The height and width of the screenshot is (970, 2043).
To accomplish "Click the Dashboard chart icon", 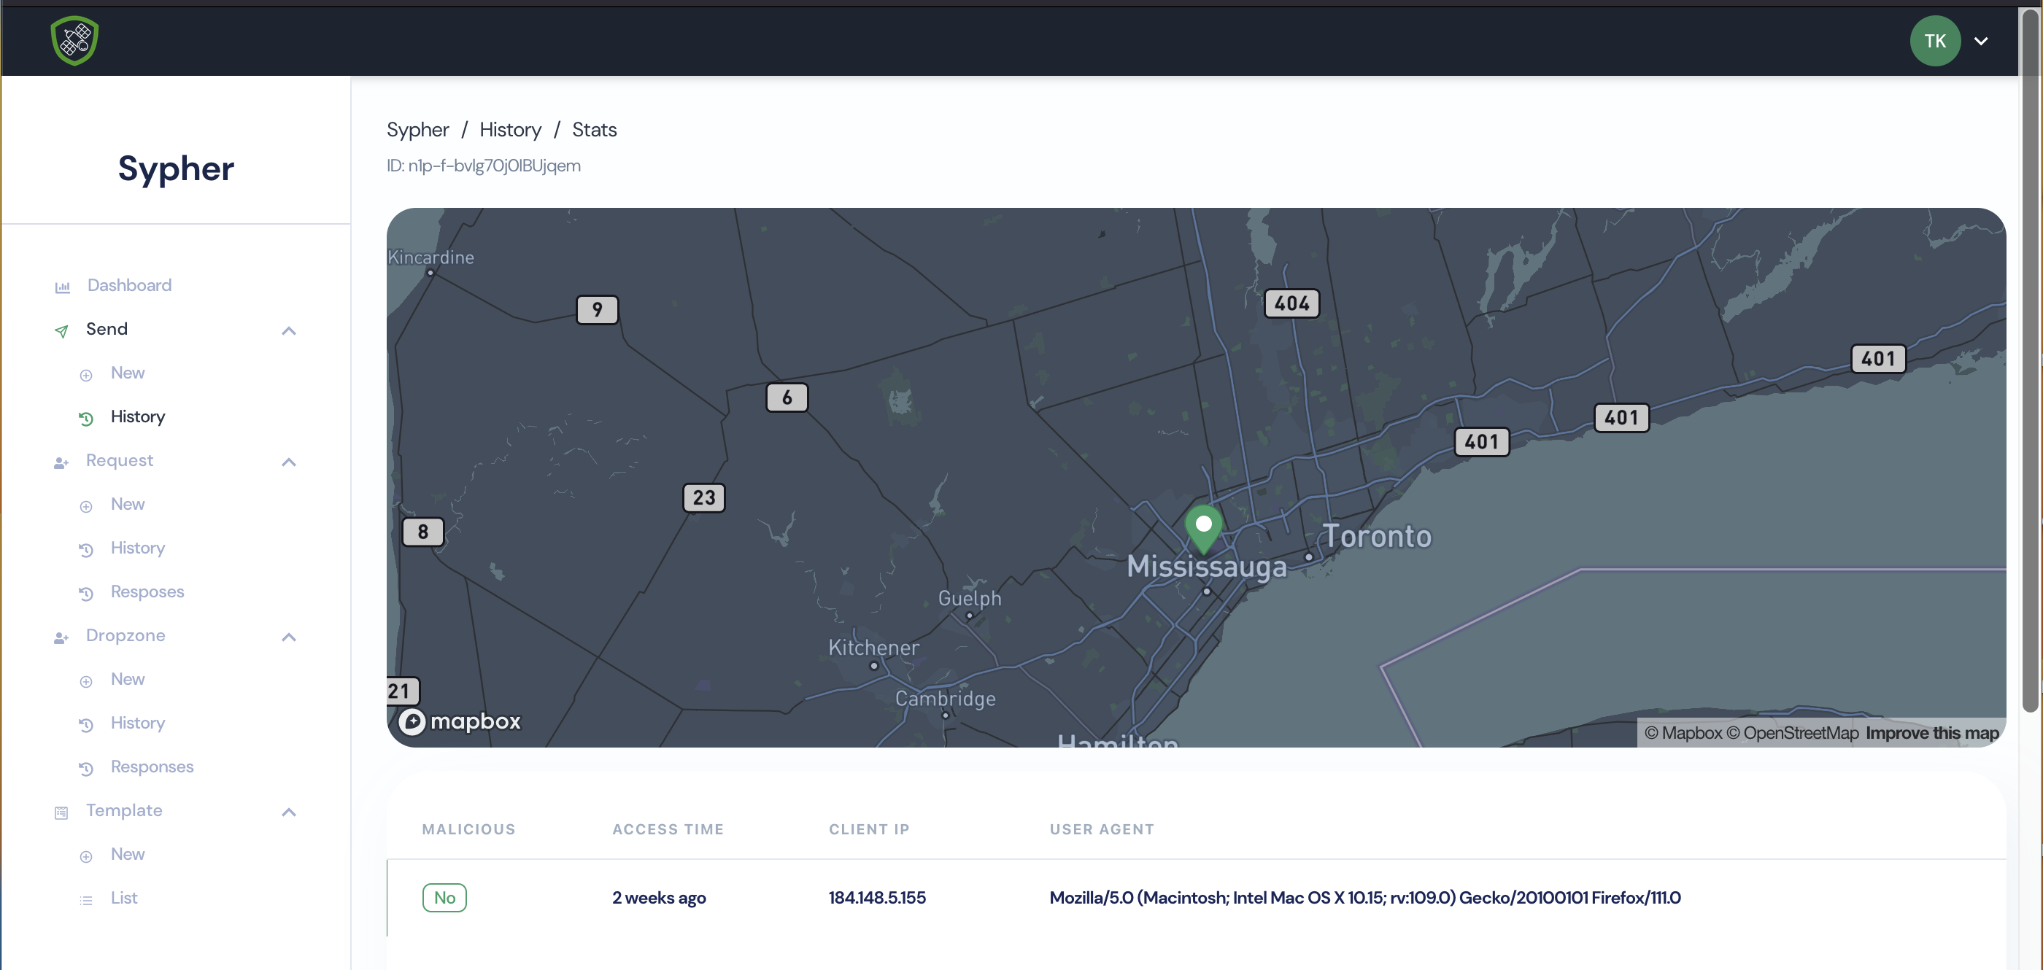I will pyautogui.click(x=63, y=287).
